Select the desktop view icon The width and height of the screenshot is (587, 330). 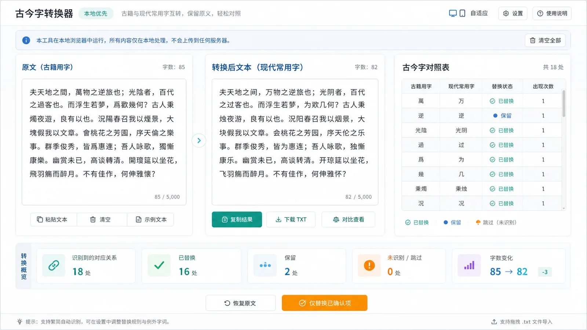(x=453, y=13)
